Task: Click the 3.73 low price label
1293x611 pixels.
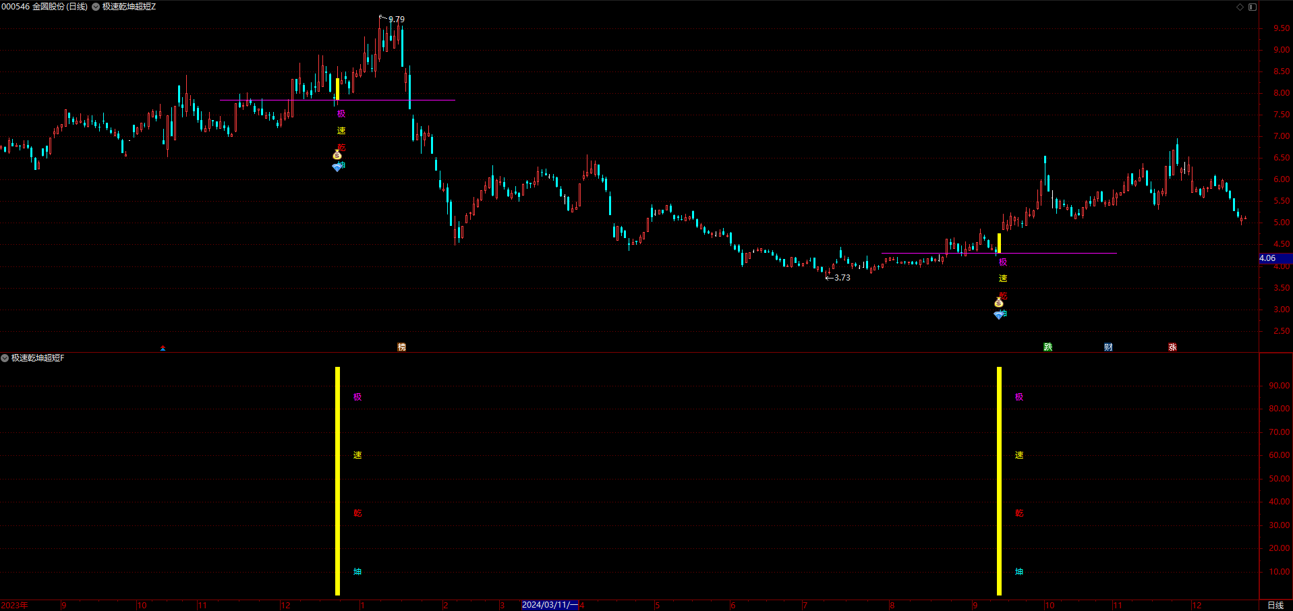Action: [842, 278]
